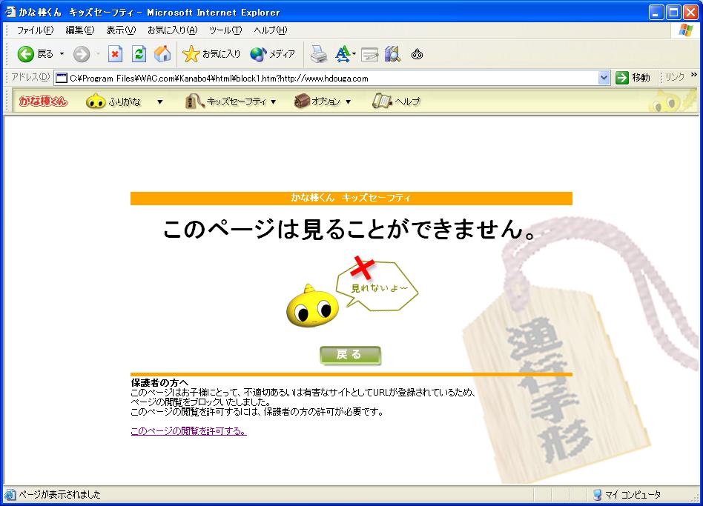Click the 見れないよ〜 speech bubble
The width and height of the screenshot is (703, 506).
coord(377,286)
